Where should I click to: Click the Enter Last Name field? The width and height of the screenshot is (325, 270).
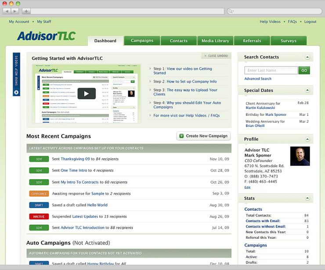tap(271, 70)
